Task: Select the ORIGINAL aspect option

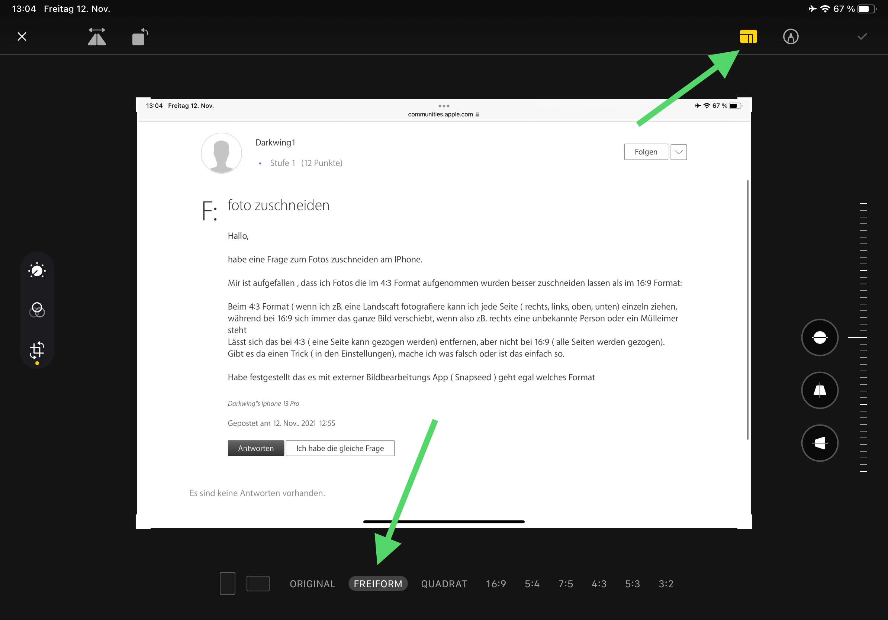Action: click(312, 584)
